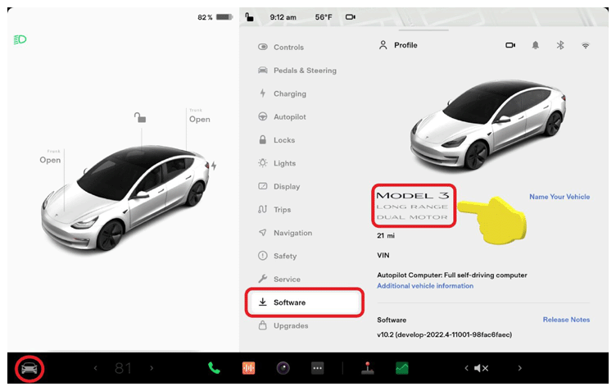Tap the dashcam icon in top status bar

tap(351, 17)
